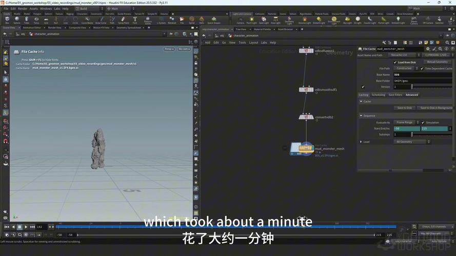Add an Ambient Light from the shelf
Screen dimensions: 456x256
pos(398,20)
